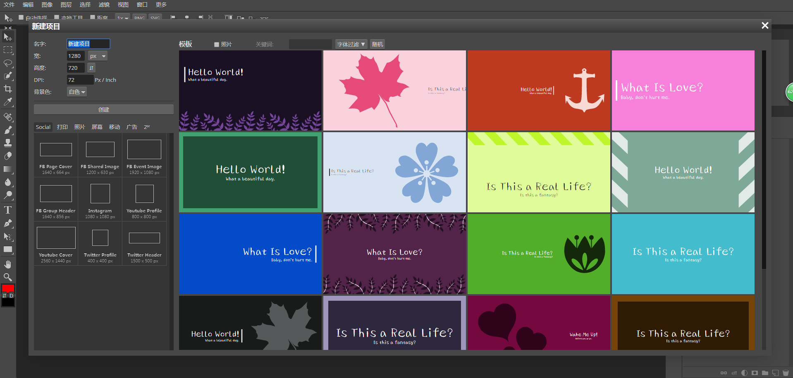Select the Rectangular Marquee tool

point(8,50)
